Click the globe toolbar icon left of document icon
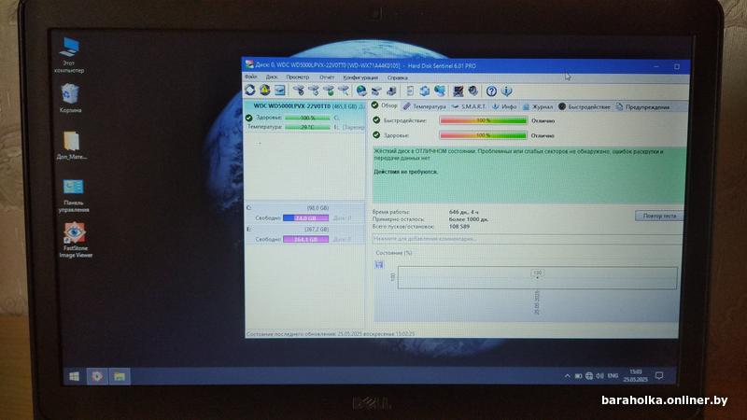Image resolution: width=747 pixels, height=420 pixels. coord(361,90)
